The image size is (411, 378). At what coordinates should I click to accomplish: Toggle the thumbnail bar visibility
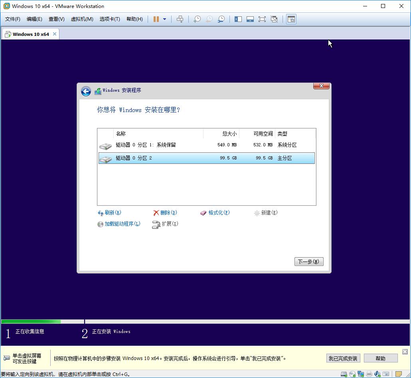click(x=250, y=19)
